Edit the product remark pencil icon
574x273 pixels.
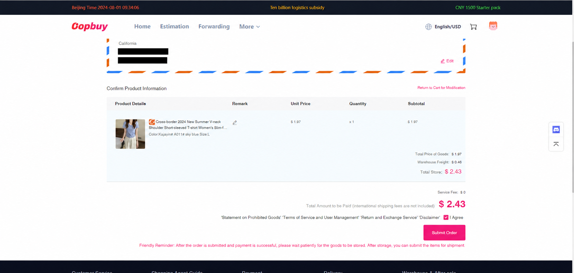pyautogui.click(x=235, y=122)
